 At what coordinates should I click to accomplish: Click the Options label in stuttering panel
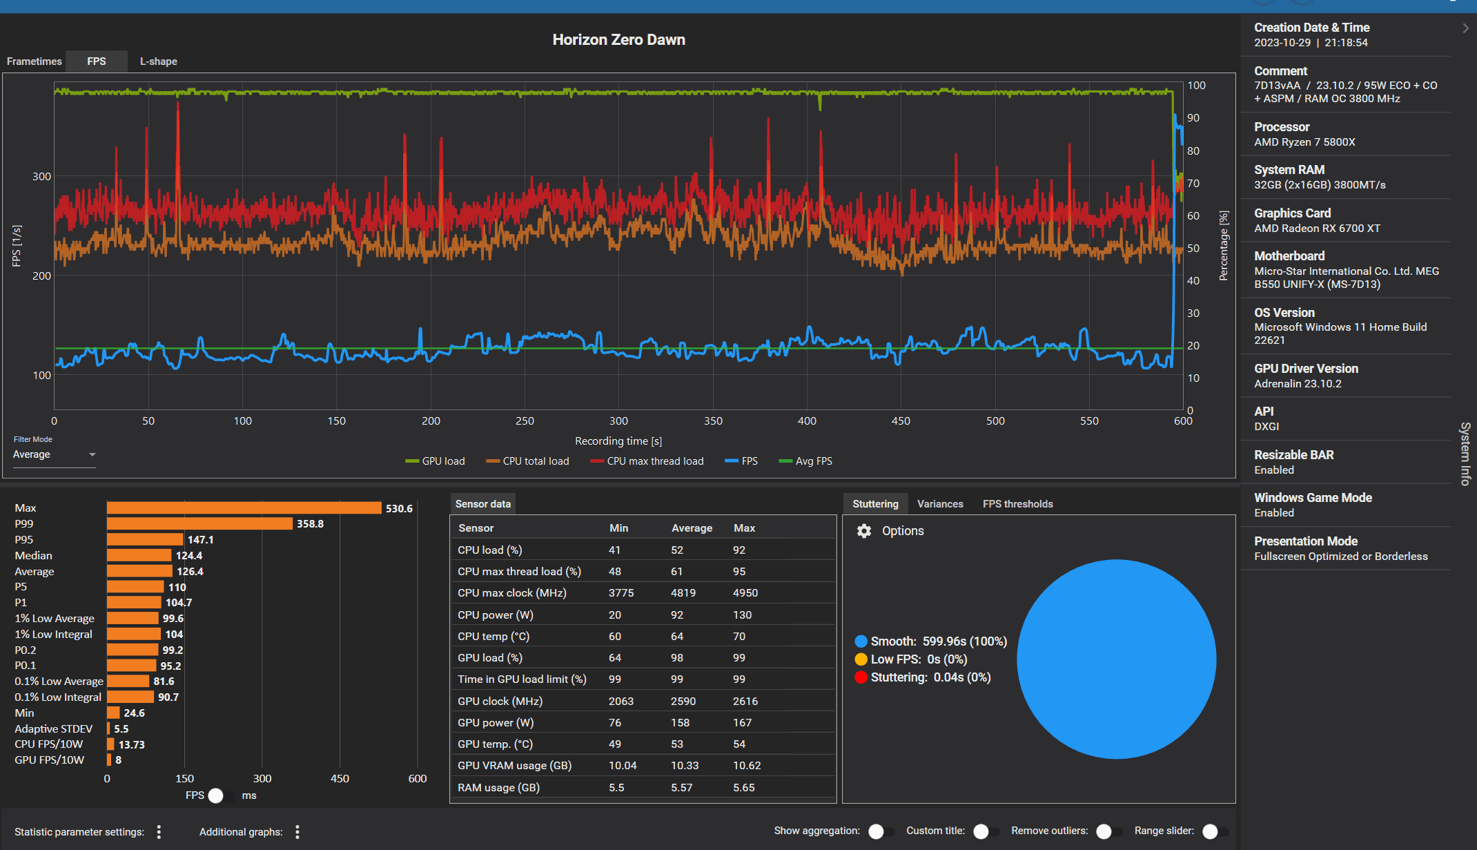[x=903, y=531]
